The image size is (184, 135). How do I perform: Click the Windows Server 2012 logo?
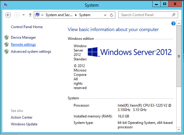coord(130,52)
